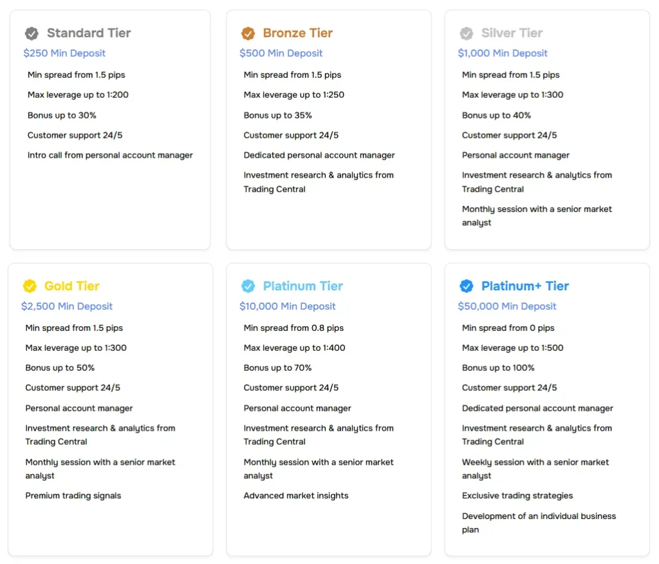
Task: Click the gray Standard Tier badge icon
Action: pos(32,33)
